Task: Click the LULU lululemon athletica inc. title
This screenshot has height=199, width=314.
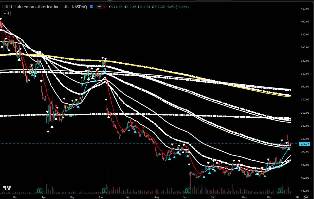Action: pyautogui.click(x=32, y=7)
